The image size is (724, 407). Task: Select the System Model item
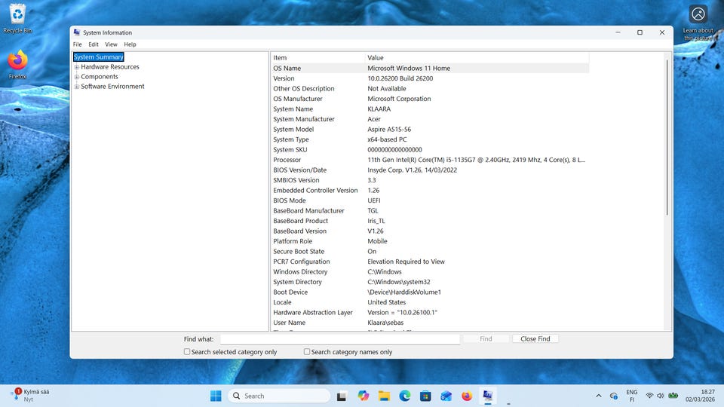pyautogui.click(x=293, y=129)
